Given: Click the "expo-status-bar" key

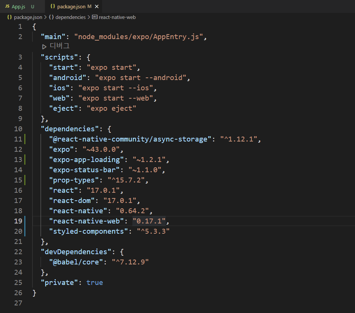Looking at the screenshot, I should click(84, 170).
